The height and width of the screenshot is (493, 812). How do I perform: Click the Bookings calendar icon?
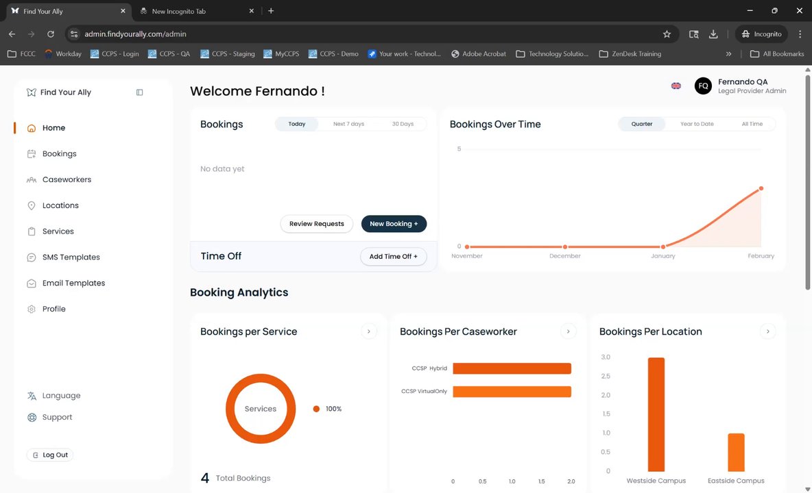[x=32, y=153]
